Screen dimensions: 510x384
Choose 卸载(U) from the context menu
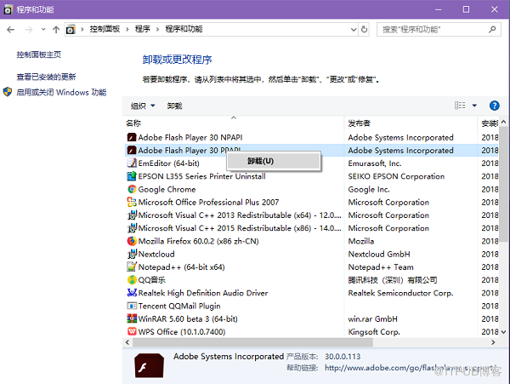[x=261, y=161]
